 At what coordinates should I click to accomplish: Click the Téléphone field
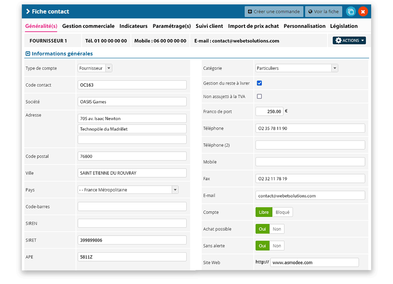point(310,128)
